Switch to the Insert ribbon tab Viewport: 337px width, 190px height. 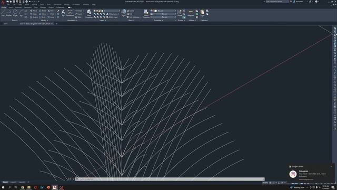pyautogui.click(x=11, y=7)
